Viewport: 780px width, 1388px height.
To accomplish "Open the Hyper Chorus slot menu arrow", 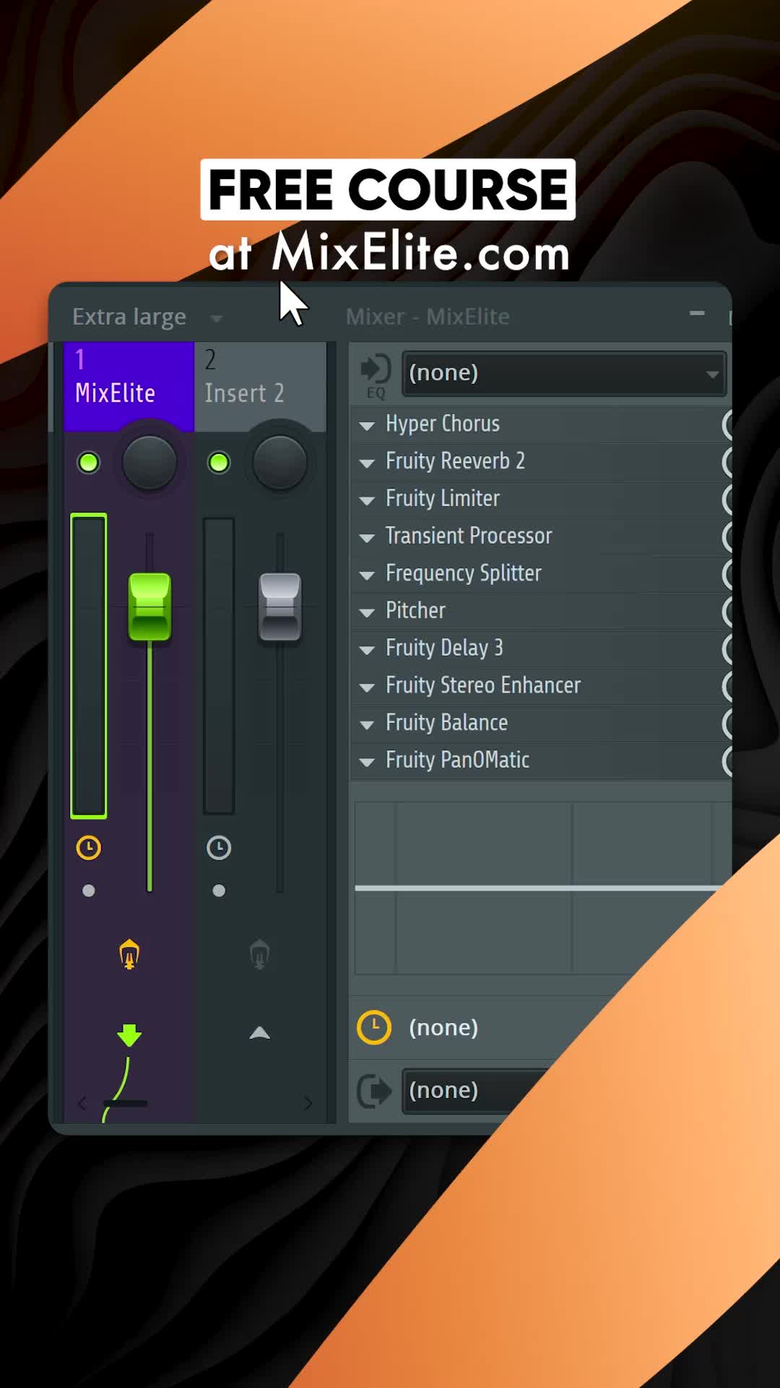I will click(367, 426).
